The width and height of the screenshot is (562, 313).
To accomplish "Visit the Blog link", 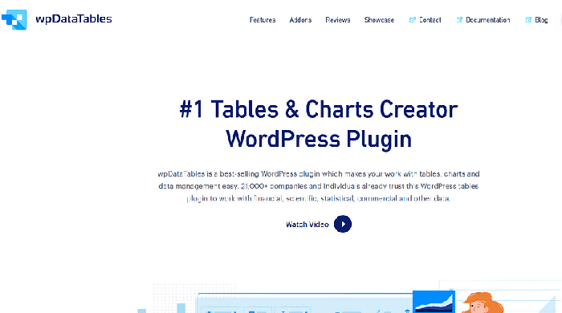I will pyautogui.click(x=541, y=20).
